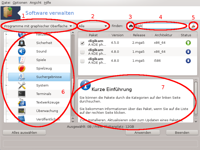Open the Datei menu

[x=6, y=3]
